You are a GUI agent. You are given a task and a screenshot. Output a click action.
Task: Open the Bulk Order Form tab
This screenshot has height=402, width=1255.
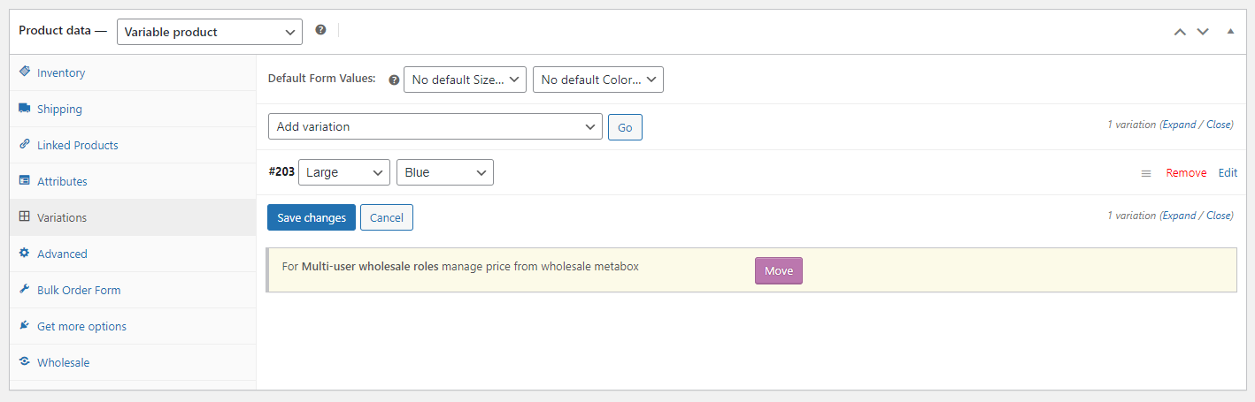[x=133, y=290]
